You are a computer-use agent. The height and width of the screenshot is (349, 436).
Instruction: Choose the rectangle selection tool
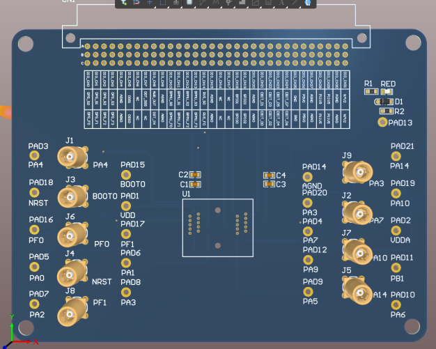click(x=162, y=3)
